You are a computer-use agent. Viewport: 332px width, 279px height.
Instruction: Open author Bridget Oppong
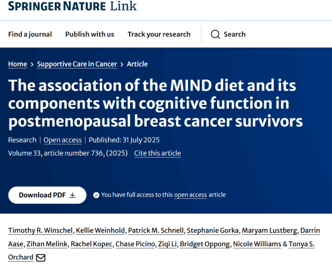(205, 244)
